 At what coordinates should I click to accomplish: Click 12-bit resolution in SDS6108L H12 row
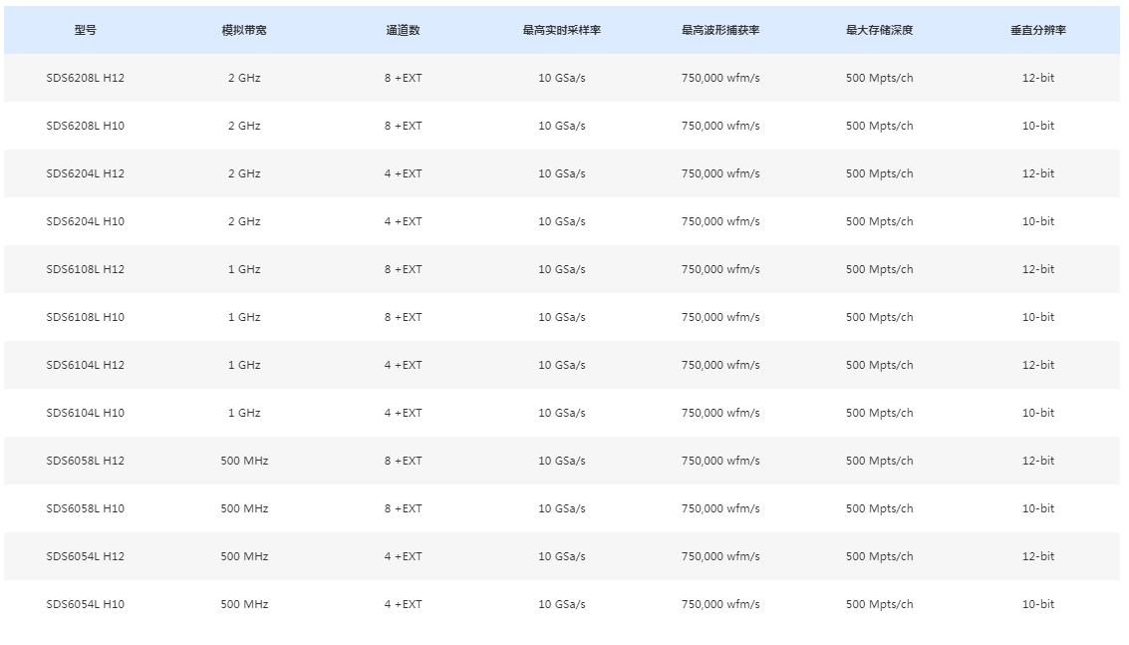[1038, 269]
